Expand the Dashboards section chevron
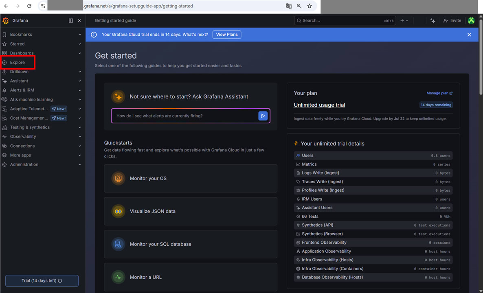This screenshot has height=293, width=483. (80, 53)
